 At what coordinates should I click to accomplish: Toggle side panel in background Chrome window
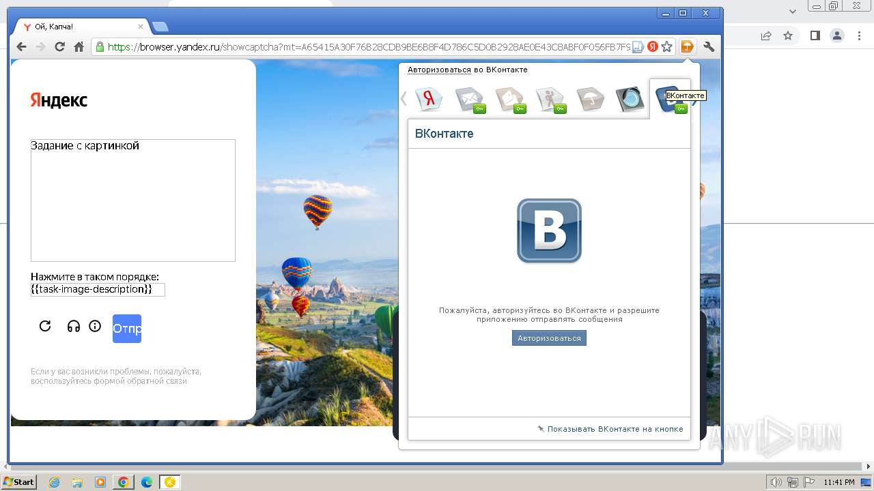[x=815, y=35]
